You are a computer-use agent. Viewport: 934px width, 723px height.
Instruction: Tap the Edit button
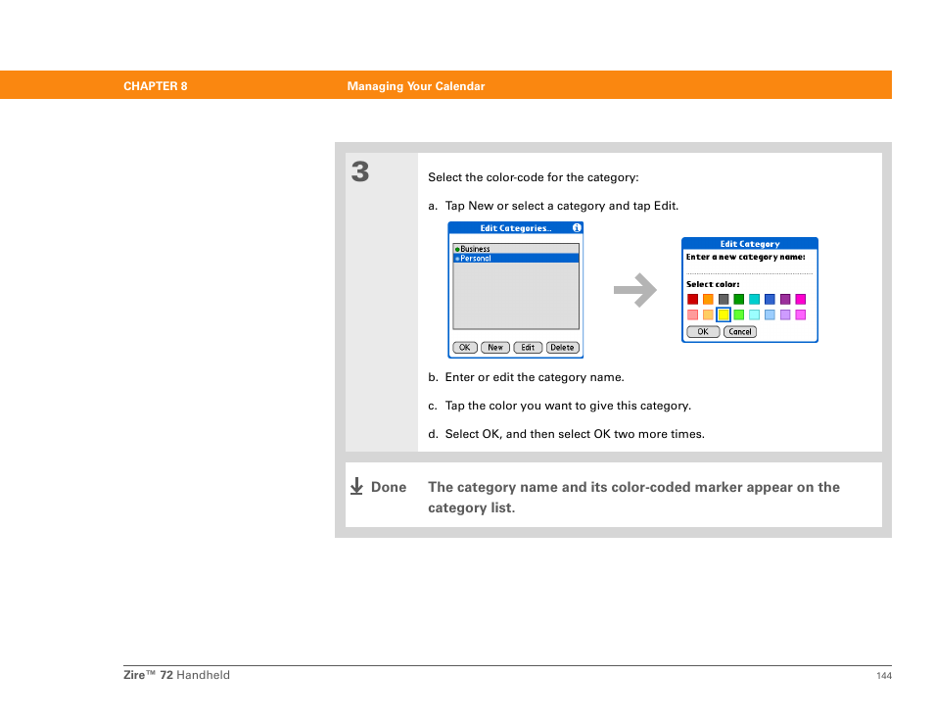(528, 348)
